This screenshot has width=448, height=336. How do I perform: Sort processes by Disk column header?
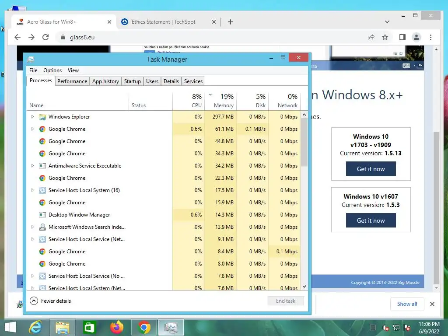[x=252, y=101]
